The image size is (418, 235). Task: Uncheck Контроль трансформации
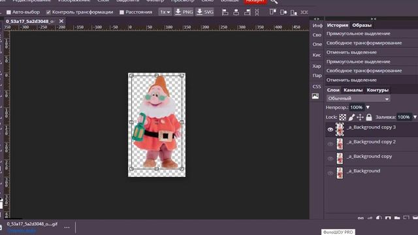point(48,12)
